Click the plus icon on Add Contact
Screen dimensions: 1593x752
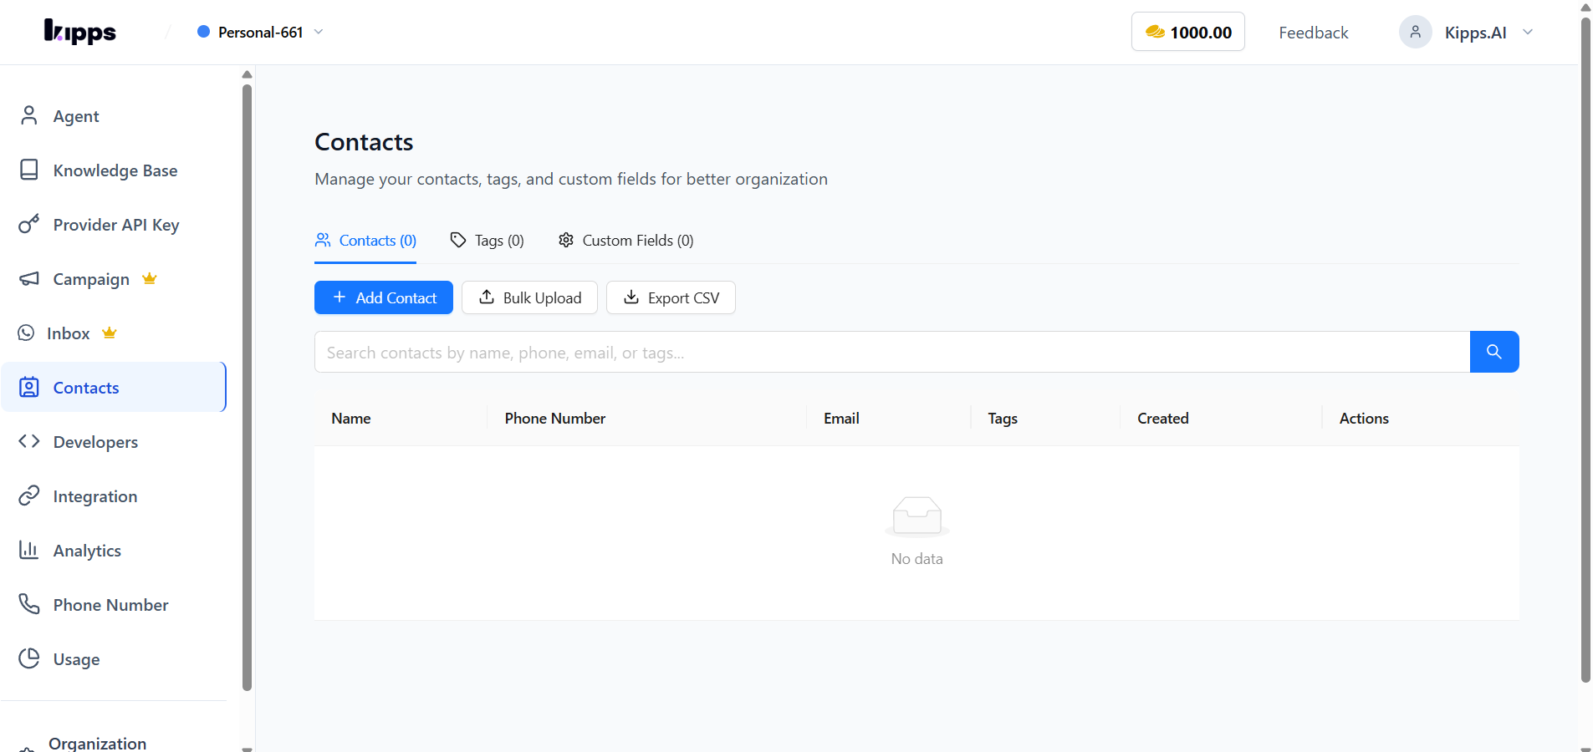340,297
